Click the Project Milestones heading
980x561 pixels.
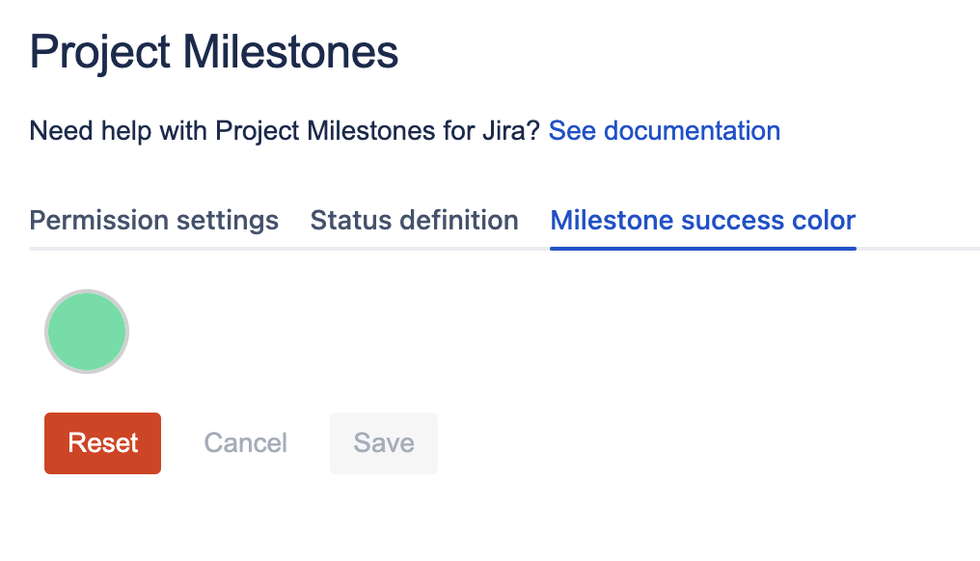tap(214, 52)
